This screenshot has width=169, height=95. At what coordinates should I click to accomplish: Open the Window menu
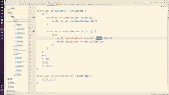click(x=35, y=1)
